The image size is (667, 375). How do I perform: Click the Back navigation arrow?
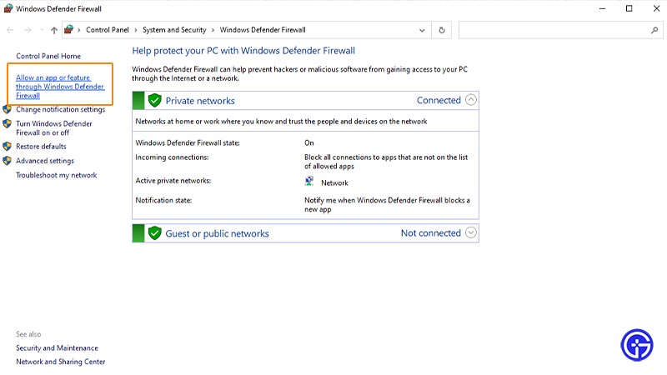click(10, 30)
